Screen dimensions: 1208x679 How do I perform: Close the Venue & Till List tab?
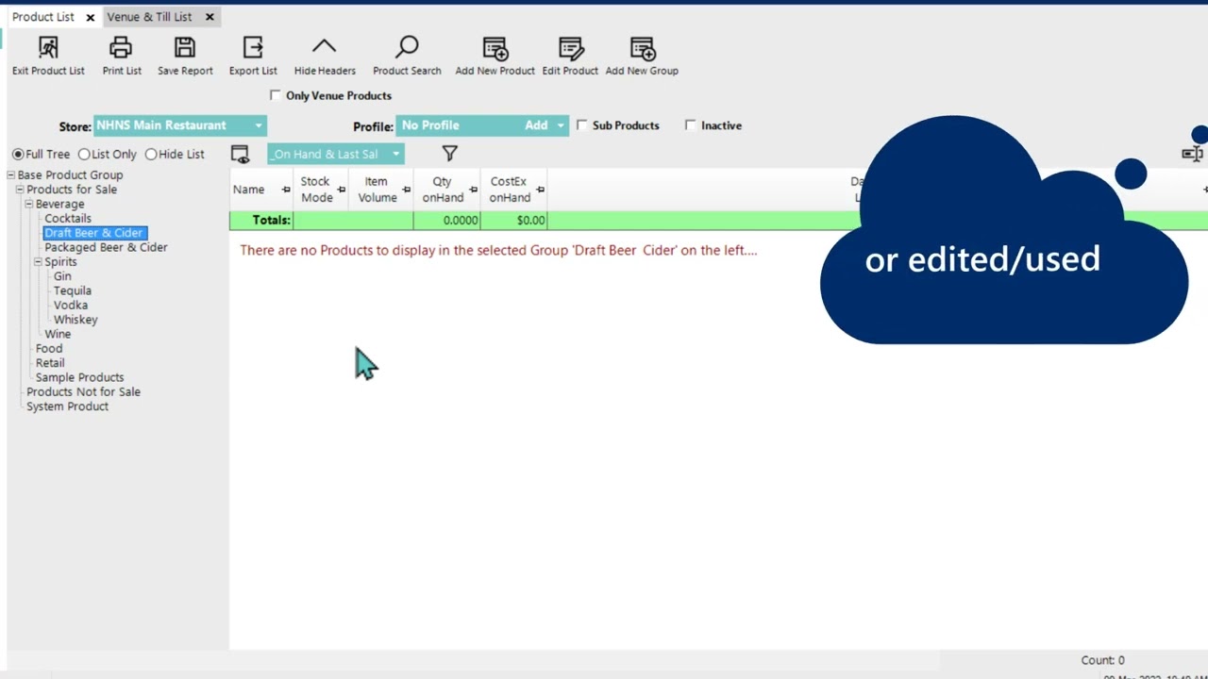(x=210, y=17)
